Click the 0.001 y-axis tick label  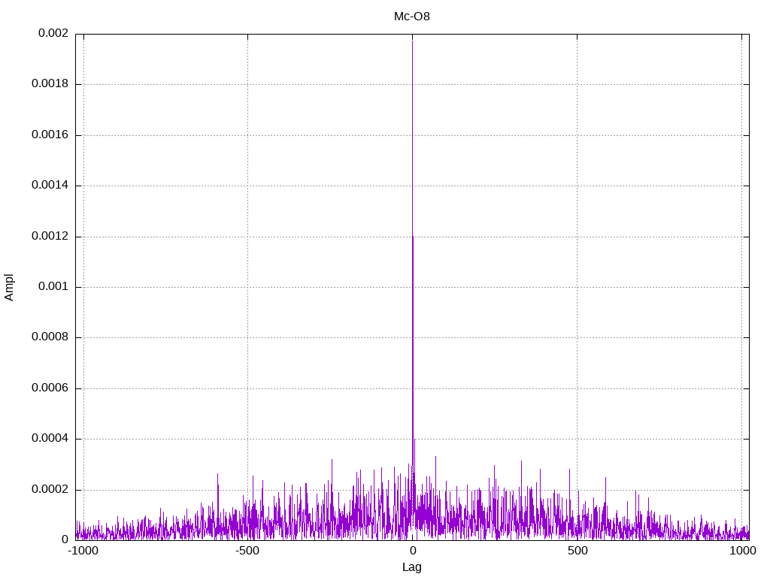(x=53, y=287)
